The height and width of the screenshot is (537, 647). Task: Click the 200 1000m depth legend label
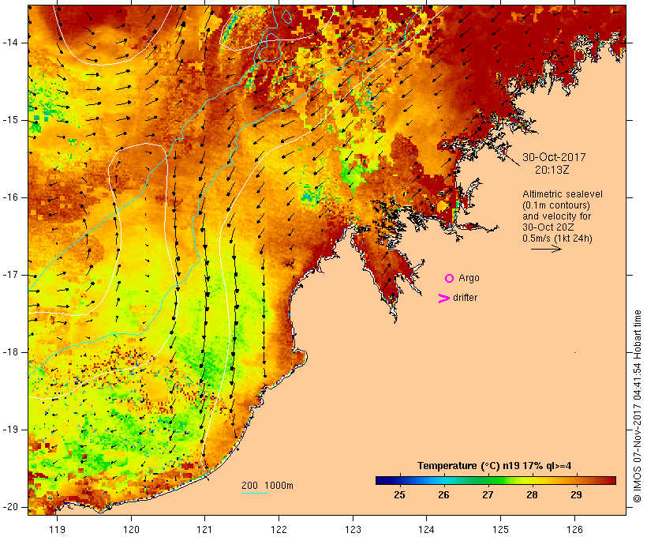[x=267, y=486]
